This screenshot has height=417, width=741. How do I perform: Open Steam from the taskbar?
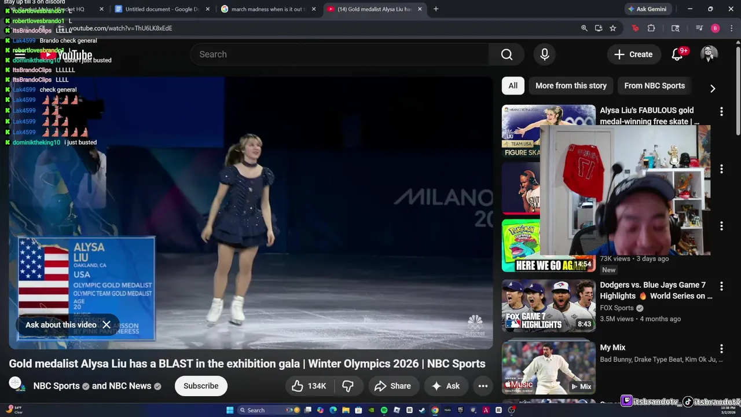(421, 410)
